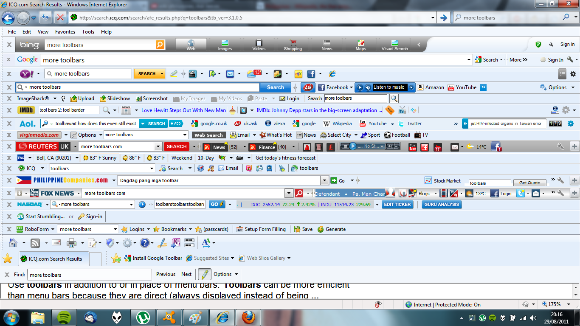
Task: Click the Bing Shopping cart icon
Action: 293,43
